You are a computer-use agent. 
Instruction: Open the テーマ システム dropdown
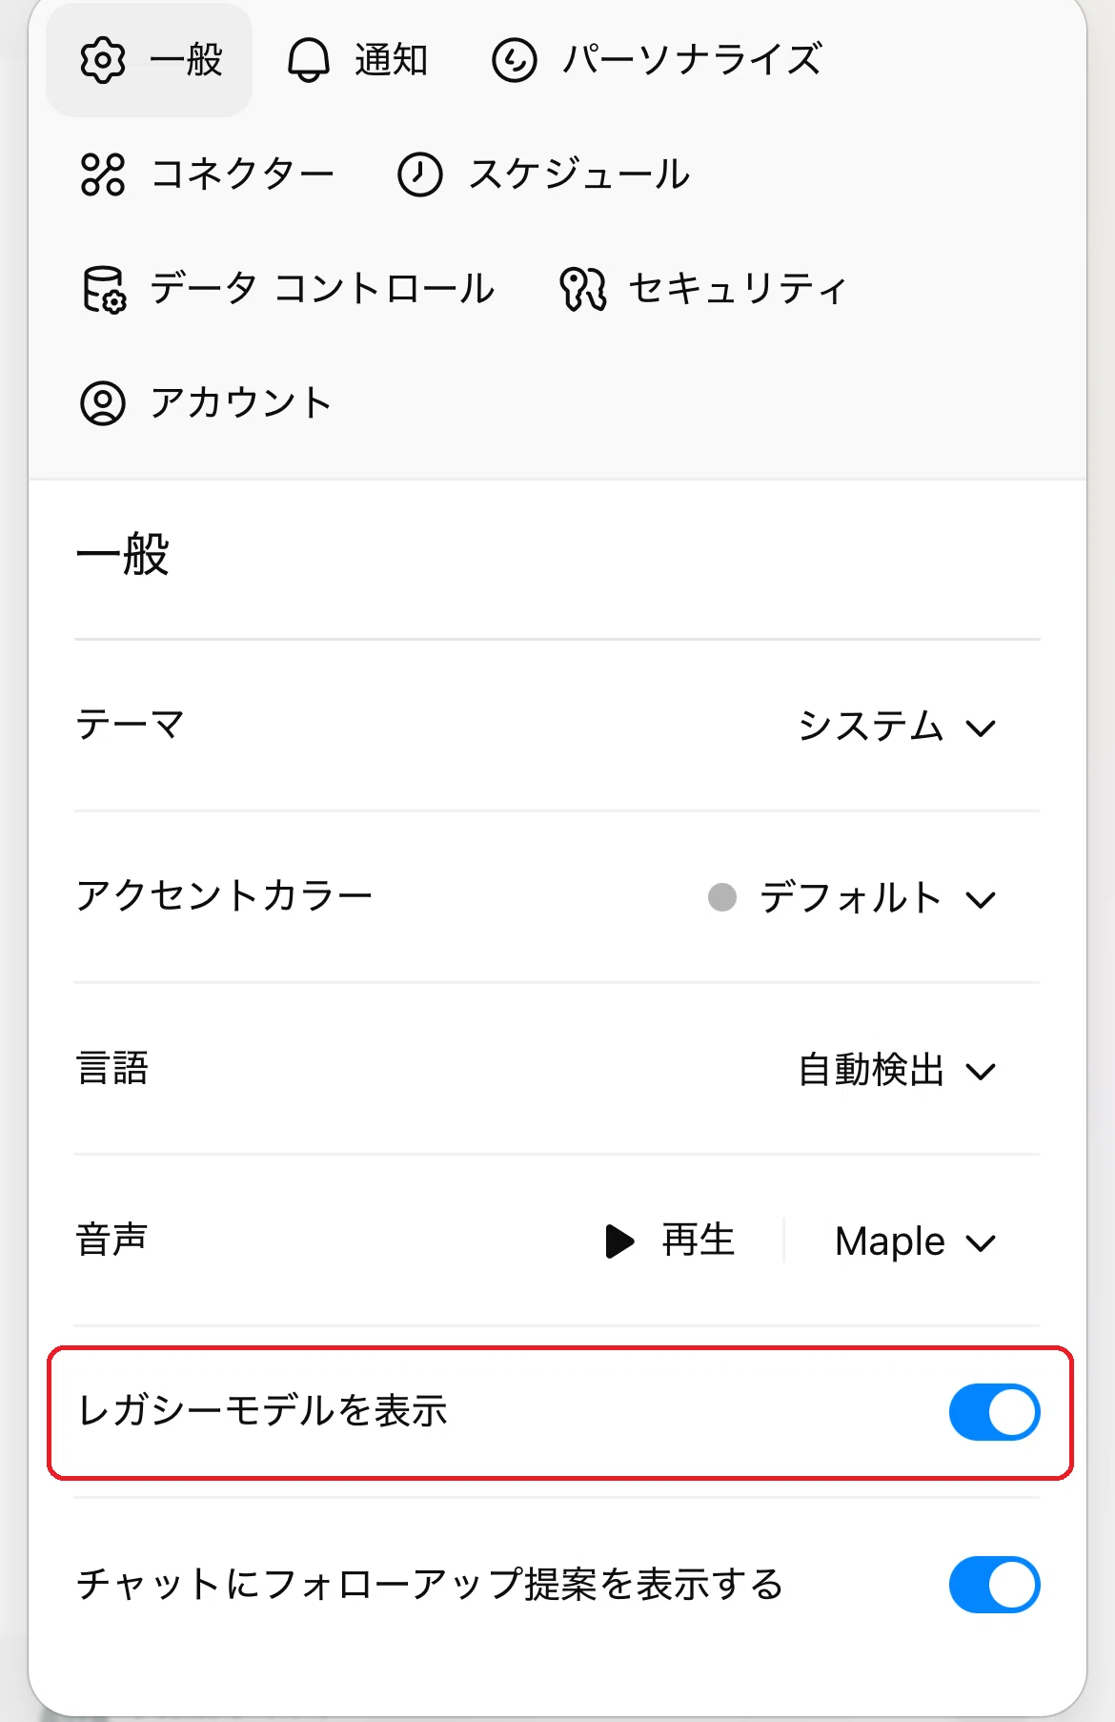897,727
